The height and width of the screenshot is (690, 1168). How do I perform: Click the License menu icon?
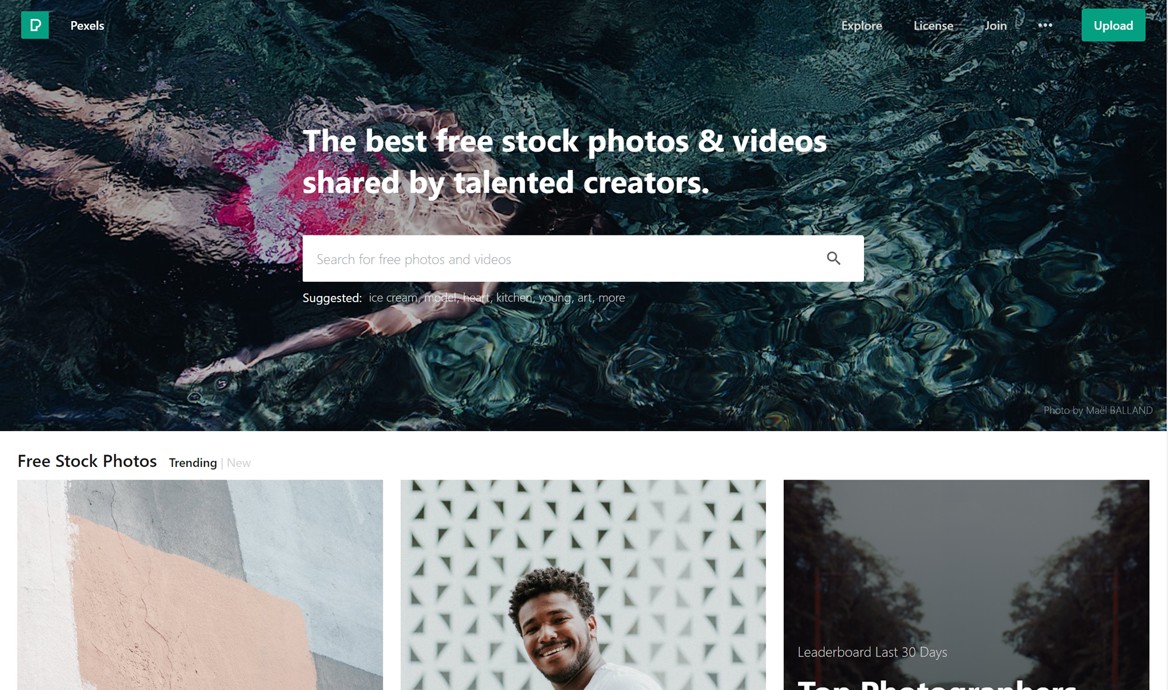[934, 25]
